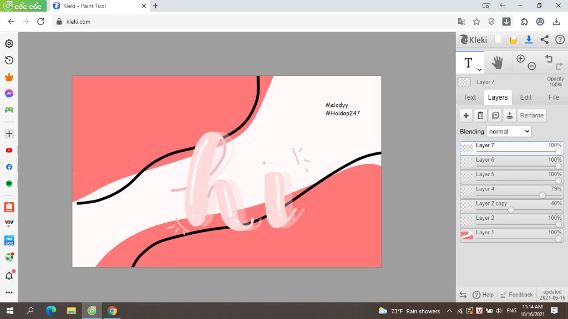Screen dimensions: 568x319
Task: Rename the selected layer
Action: [x=532, y=115]
